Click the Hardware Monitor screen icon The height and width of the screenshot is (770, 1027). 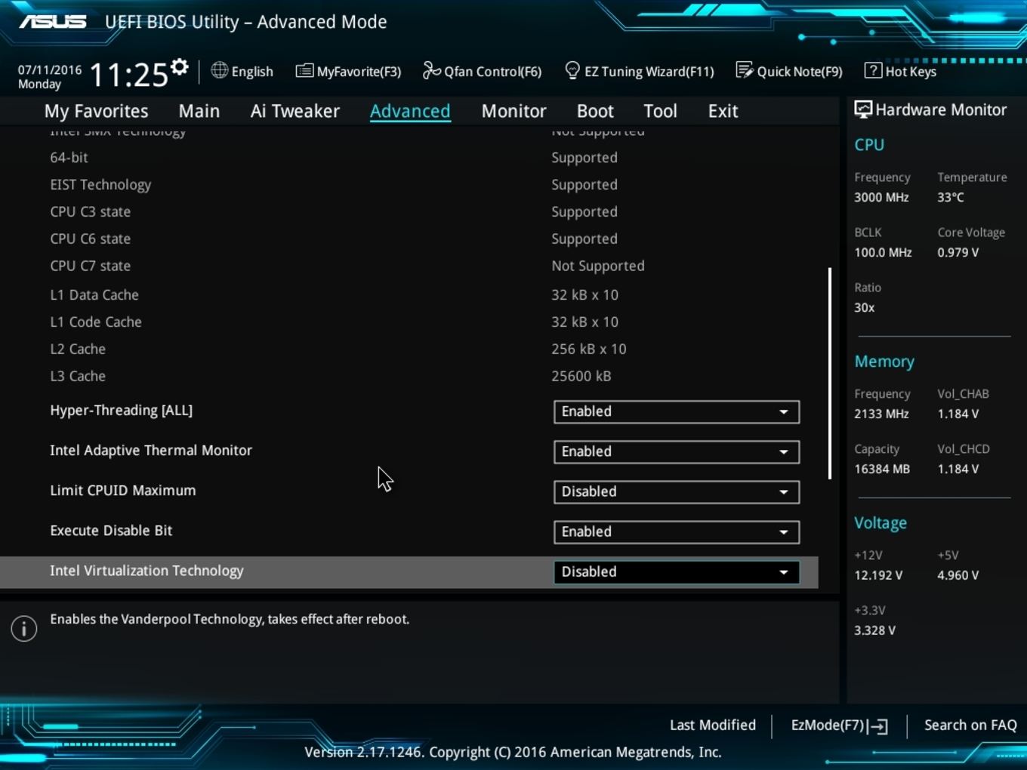tap(863, 109)
